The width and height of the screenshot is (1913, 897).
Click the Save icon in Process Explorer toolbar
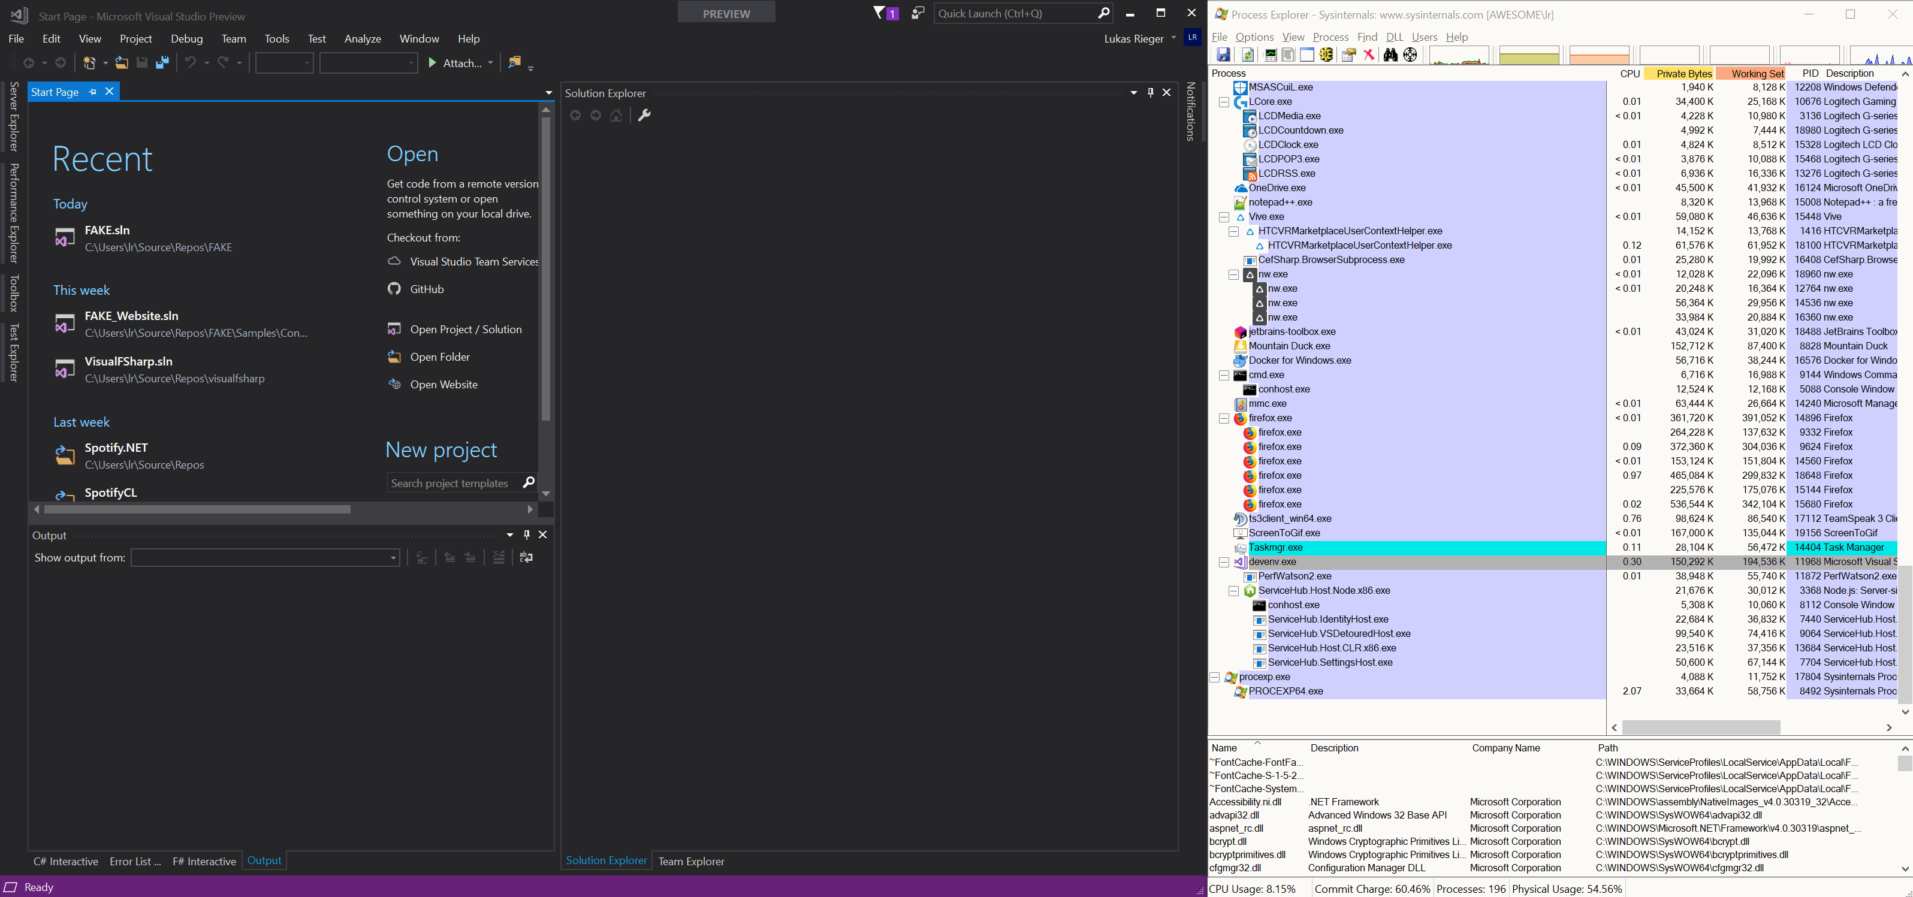(x=1223, y=55)
